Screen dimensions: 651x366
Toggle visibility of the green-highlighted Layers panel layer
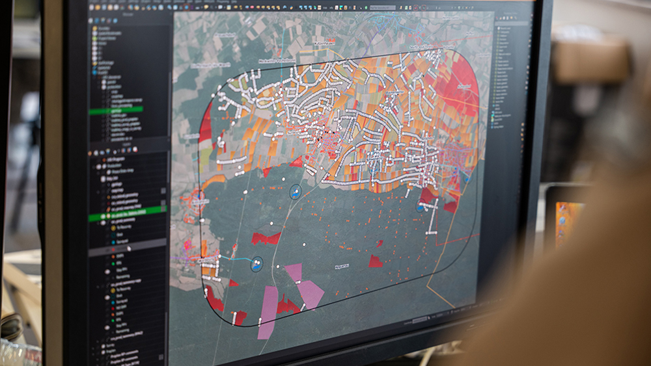point(102,216)
